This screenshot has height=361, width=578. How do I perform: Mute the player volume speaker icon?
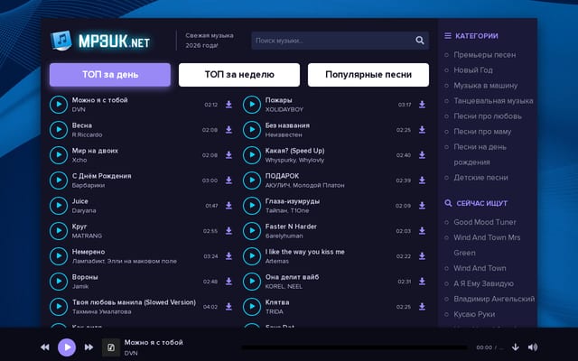click(x=533, y=347)
